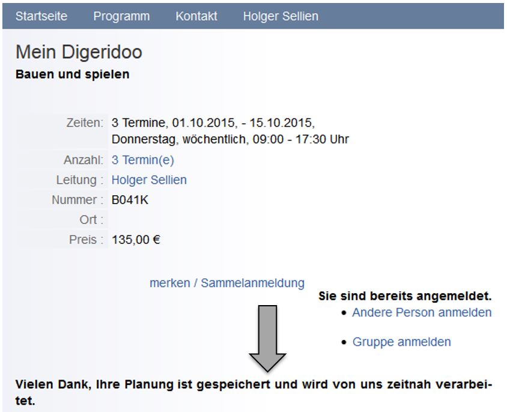The image size is (507, 412).
Task: Open the 3 Termin(e) link
Action: tap(143, 160)
